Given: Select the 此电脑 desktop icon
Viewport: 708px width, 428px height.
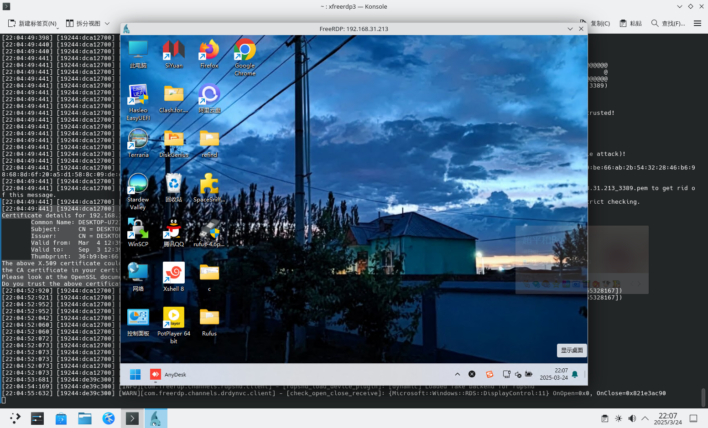Looking at the screenshot, I should 138,54.
